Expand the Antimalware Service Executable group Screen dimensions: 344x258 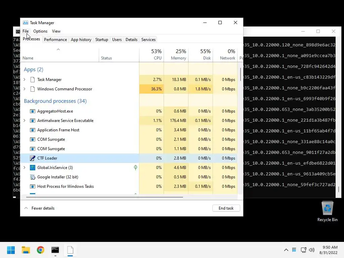click(x=24, y=121)
